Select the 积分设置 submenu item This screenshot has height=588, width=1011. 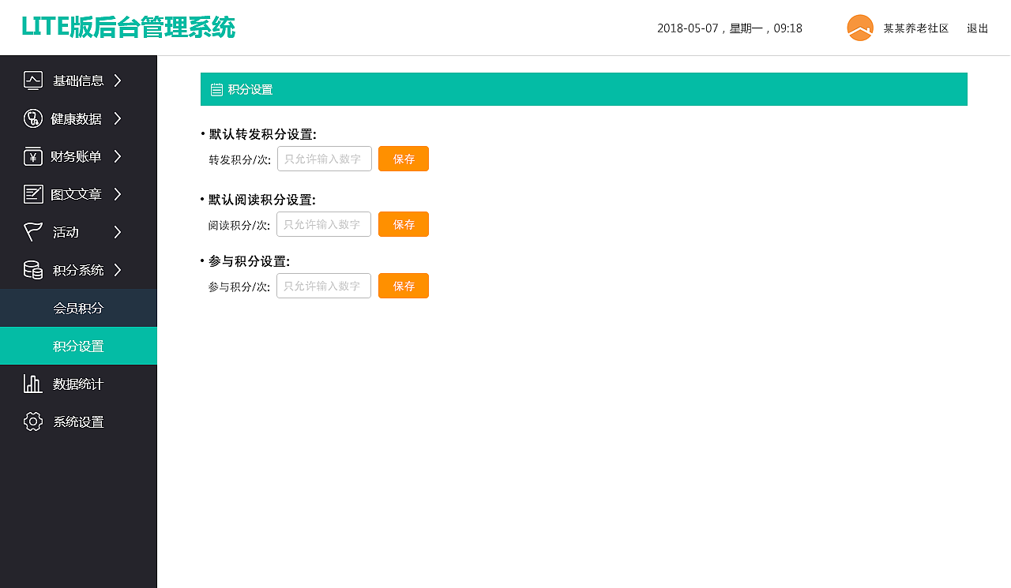(x=78, y=345)
